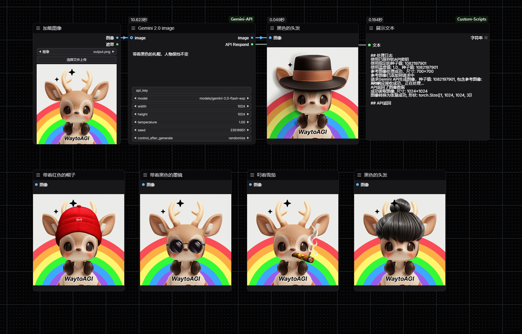
Task: Decrease width value with left arrow
Action: 135,106
